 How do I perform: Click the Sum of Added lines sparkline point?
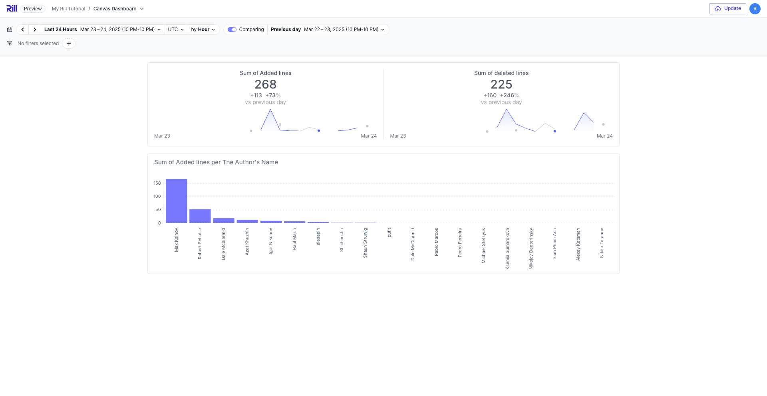click(318, 130)
